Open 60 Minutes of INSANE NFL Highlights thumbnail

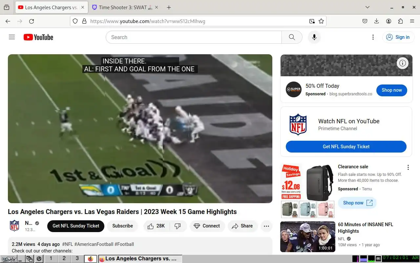pyautogui.click(x=308, y=237)
